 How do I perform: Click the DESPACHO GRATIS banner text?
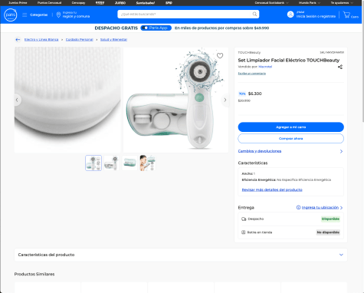click(116, 28)
